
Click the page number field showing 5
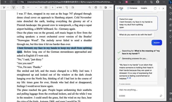[53, 8]
